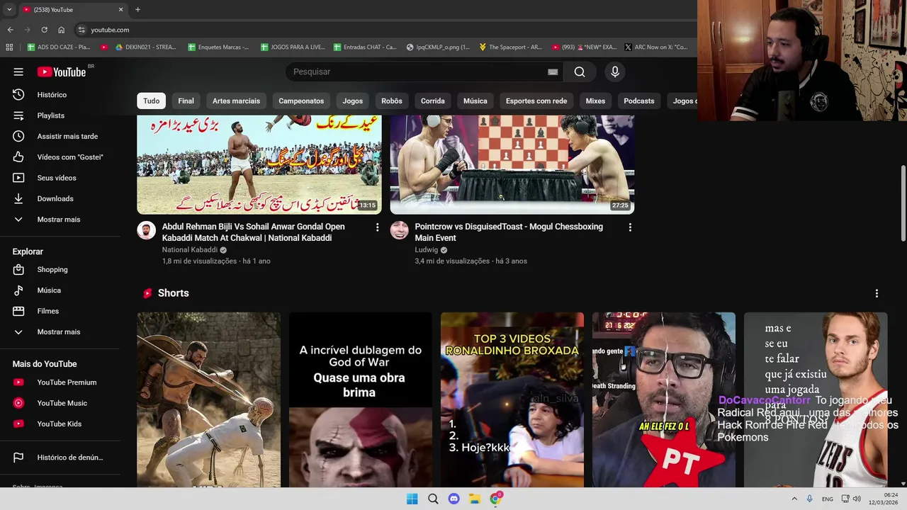Select the Campeonatos chip
This screenshot has width=907, height=510.
[301, 101]
